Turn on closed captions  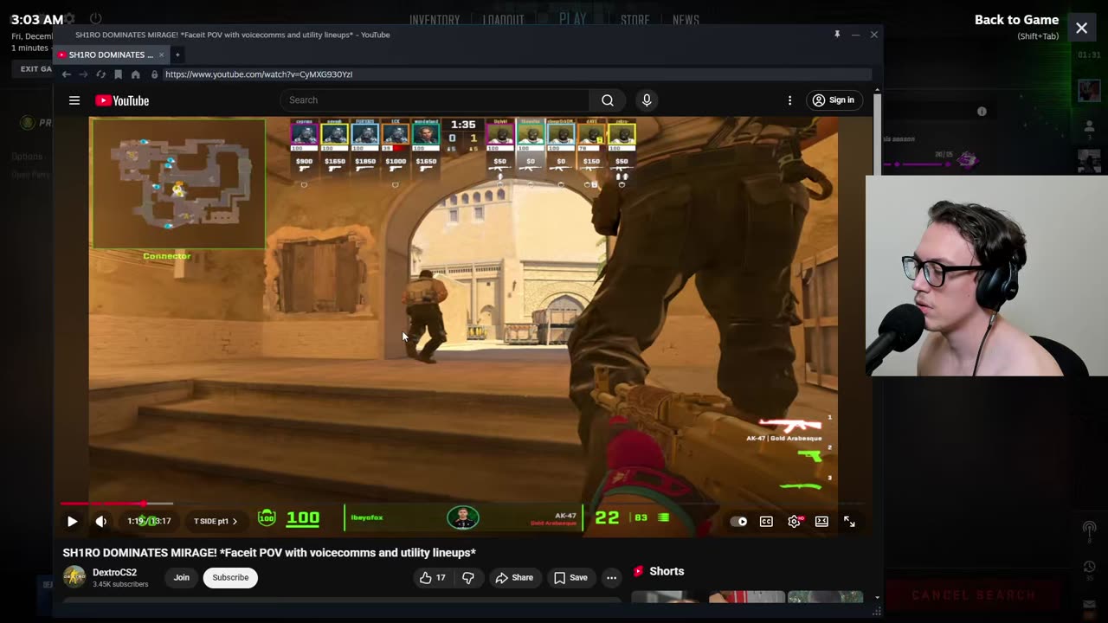(766, 521)
